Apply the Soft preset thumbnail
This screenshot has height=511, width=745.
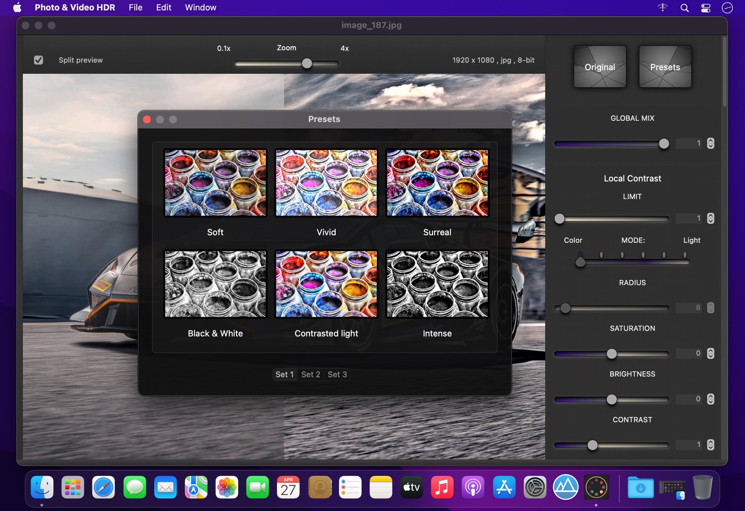click(x=215, y=183)
